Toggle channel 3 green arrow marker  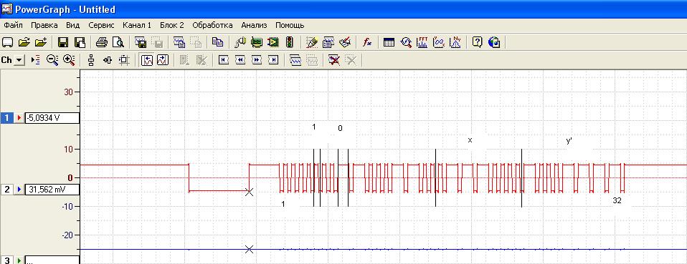(x=19, y=260)
